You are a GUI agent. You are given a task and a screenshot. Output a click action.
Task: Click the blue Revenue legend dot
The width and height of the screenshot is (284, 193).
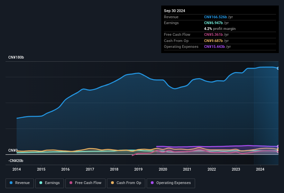(x=11, y=183)
